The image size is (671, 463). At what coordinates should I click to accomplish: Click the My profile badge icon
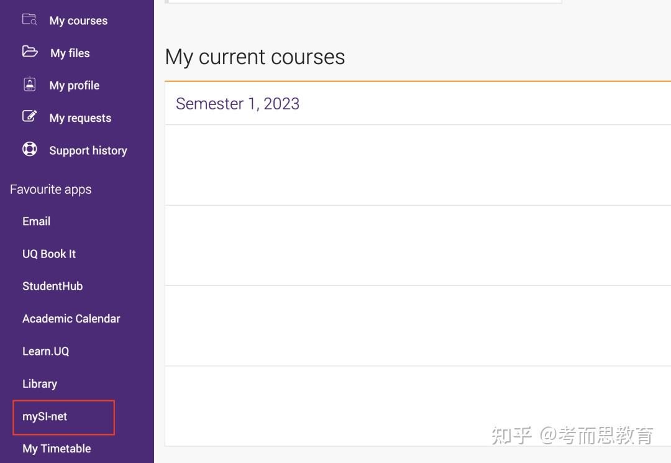30,85
